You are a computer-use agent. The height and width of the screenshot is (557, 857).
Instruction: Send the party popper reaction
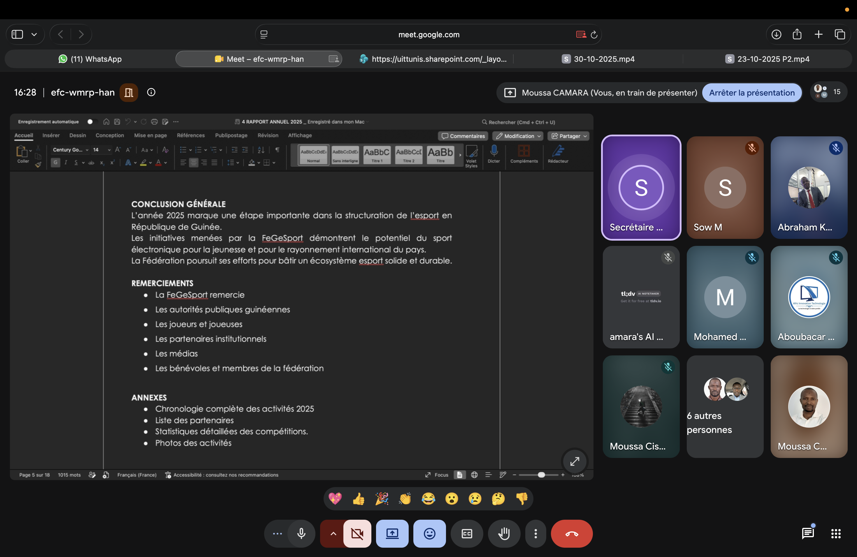pos(382,499)
